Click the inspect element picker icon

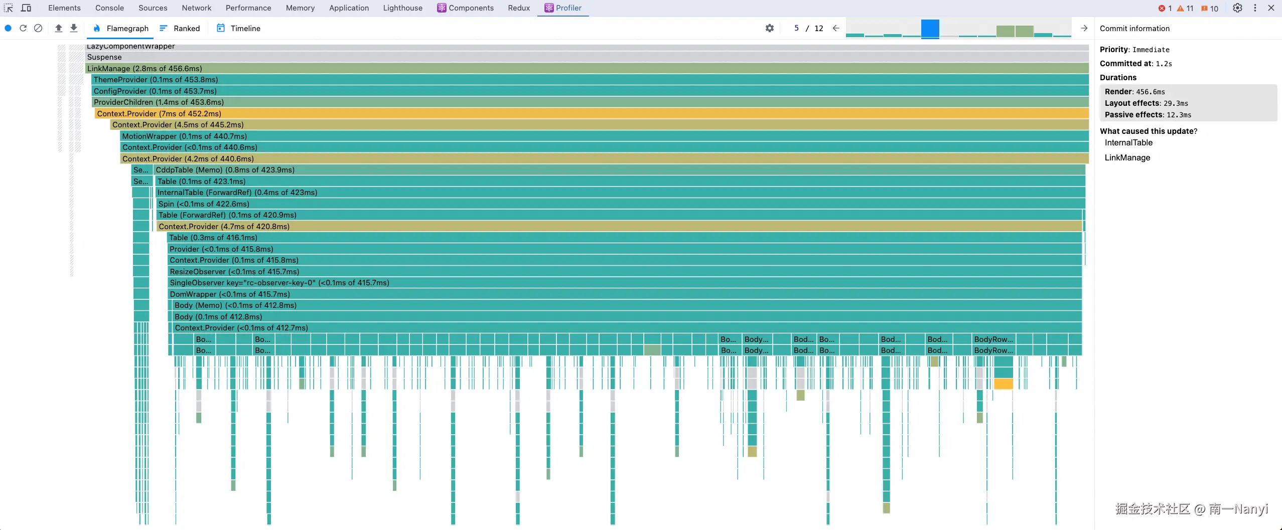click(x=9, y=8)
